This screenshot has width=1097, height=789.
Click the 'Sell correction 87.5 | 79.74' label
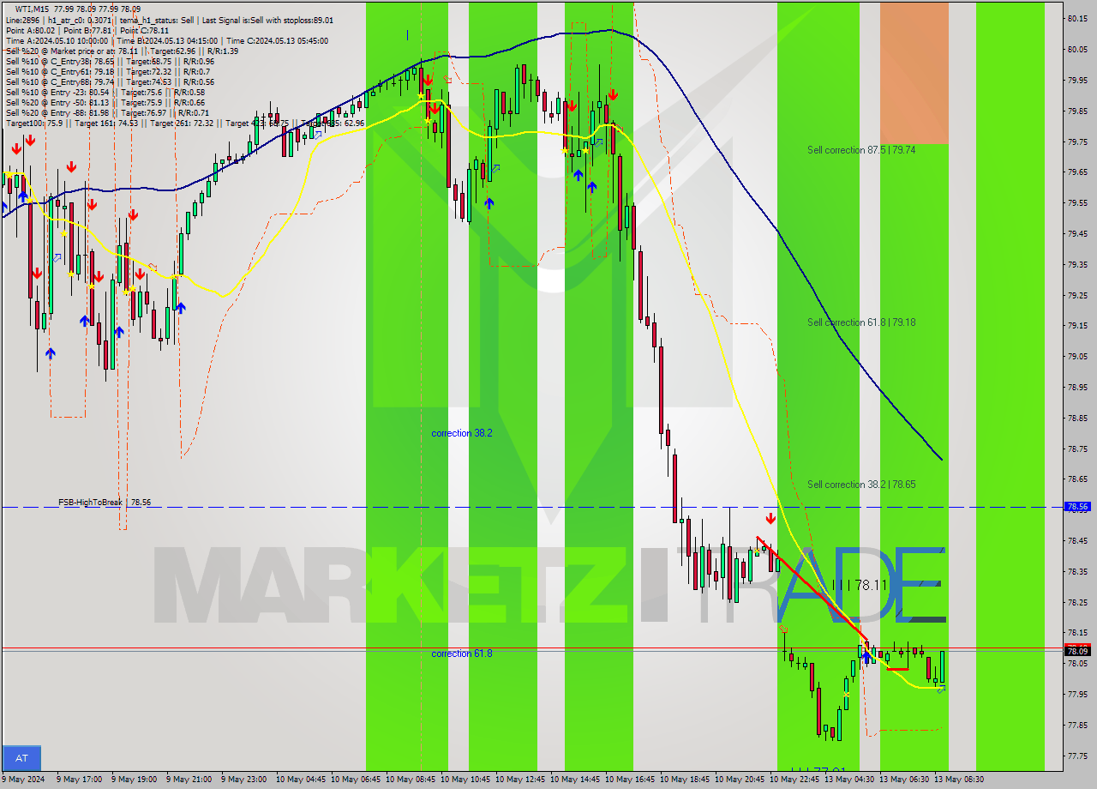(x=861, y=150)
